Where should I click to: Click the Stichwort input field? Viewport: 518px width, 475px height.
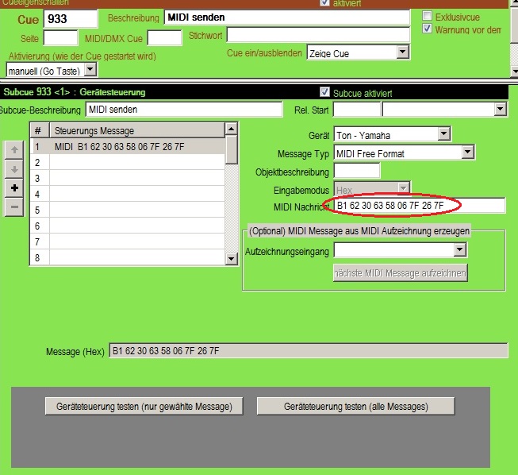(317, 35)
